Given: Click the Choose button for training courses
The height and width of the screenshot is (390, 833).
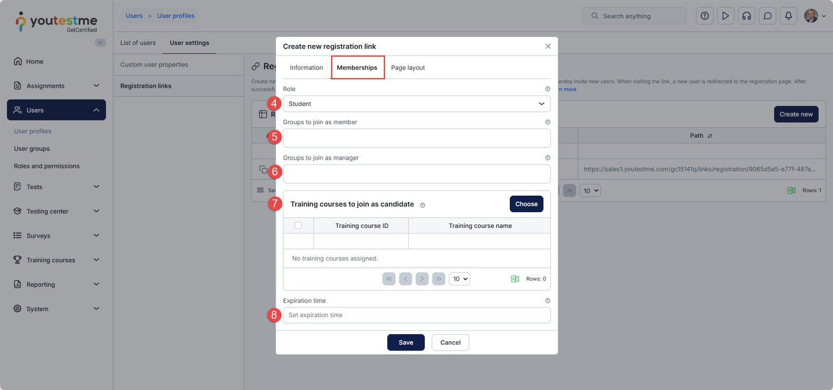Looking at the screenshot, I should tap(526, 204).
